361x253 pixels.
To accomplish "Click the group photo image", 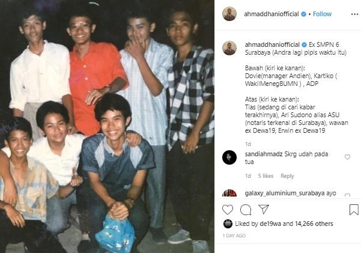I will tap(107, 126).
